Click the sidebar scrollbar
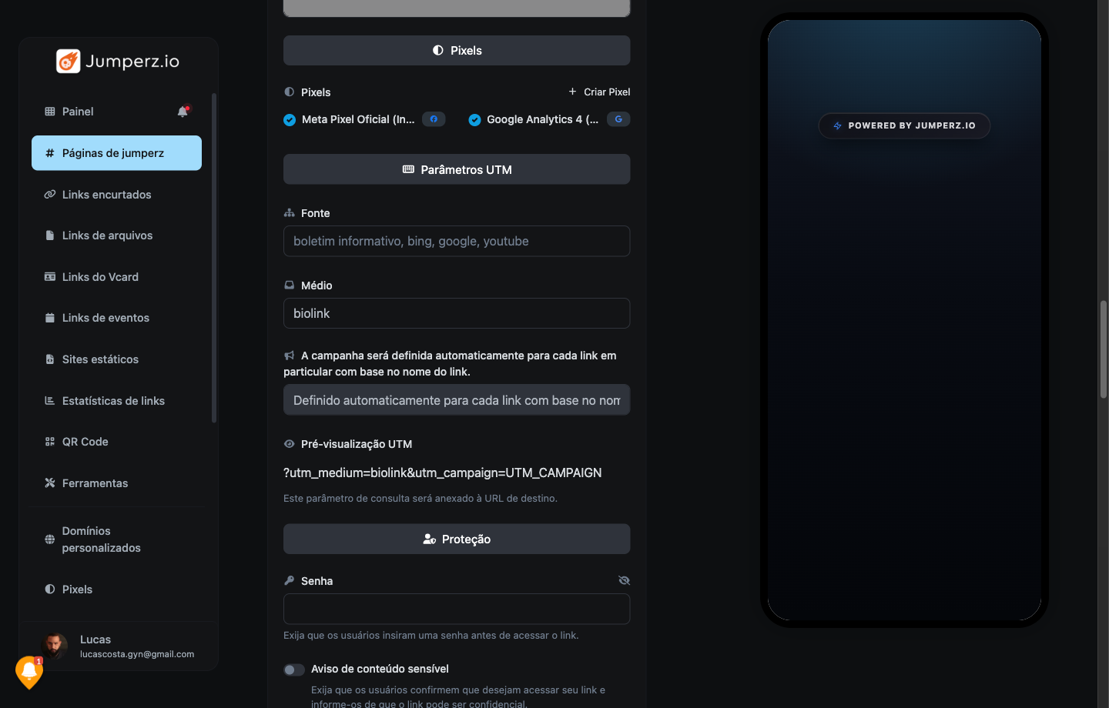The height and width of the screenshot is (708, 1109). coord(214,258)
